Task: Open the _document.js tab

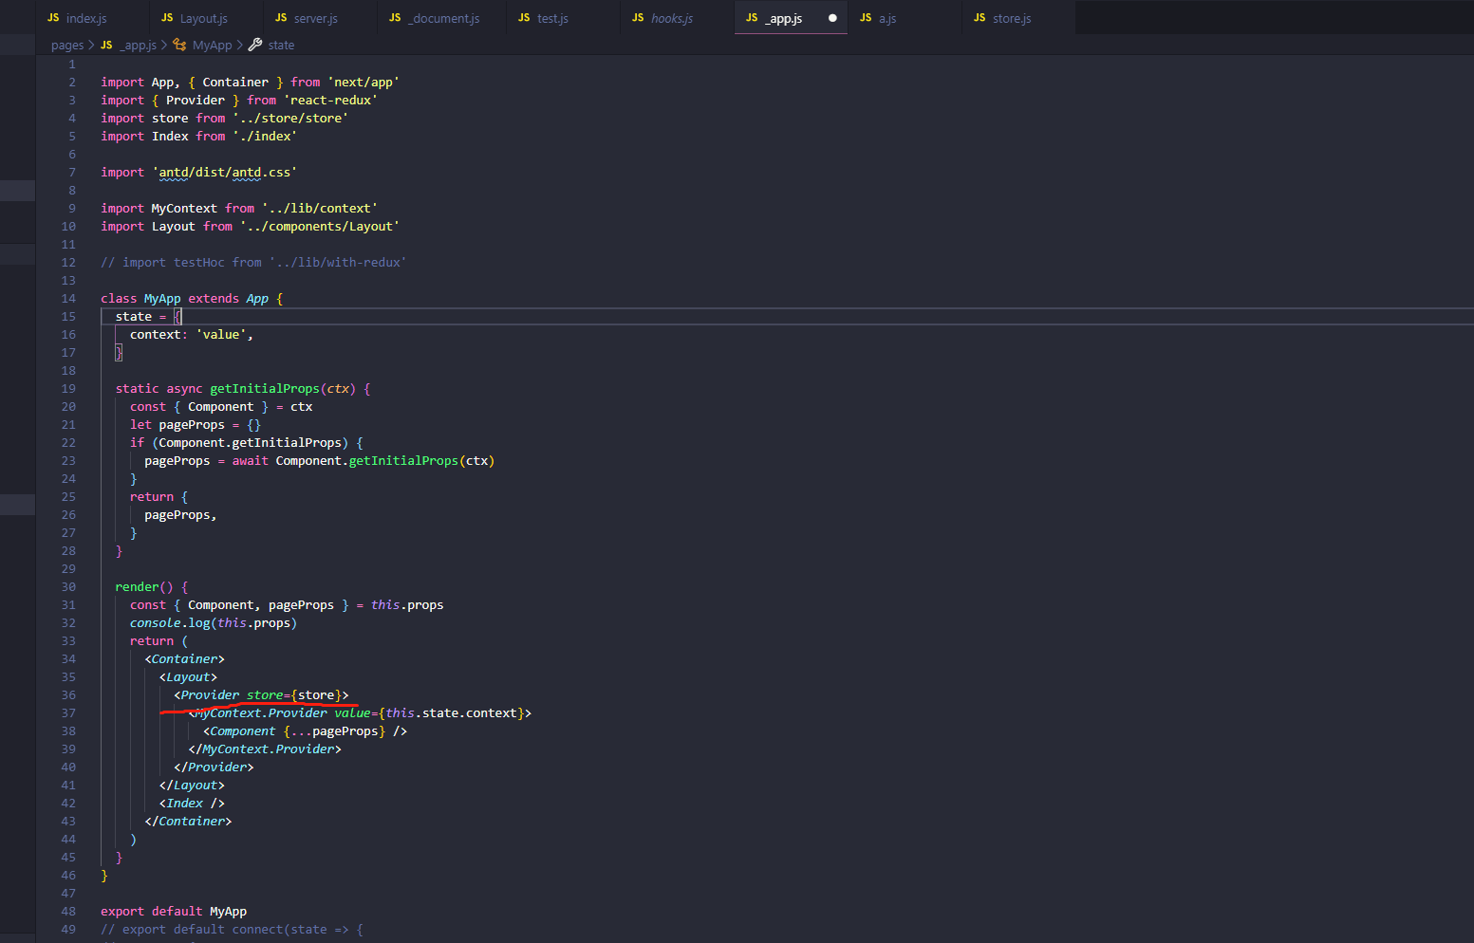Action: coord(441,18)
